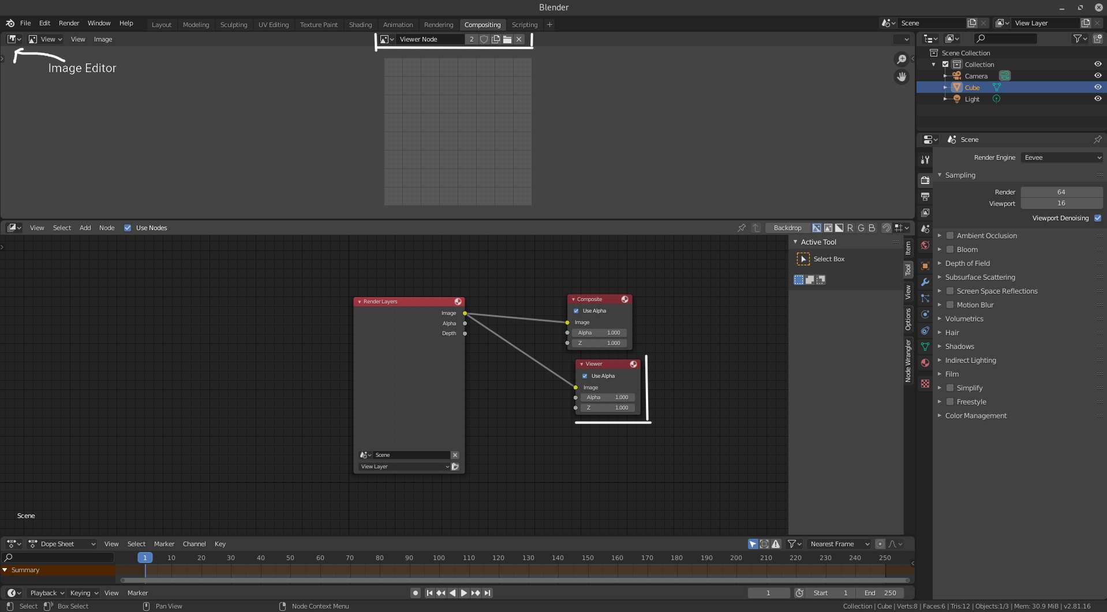Open the View Layer properties tab
Image resolution: width=1107 pixels, height=612 pixels.
pos(925,213)
